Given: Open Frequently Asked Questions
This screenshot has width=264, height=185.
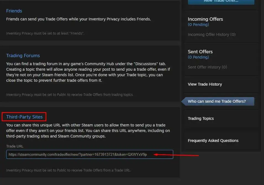Looking at the screenshot, I should (213, 141).
